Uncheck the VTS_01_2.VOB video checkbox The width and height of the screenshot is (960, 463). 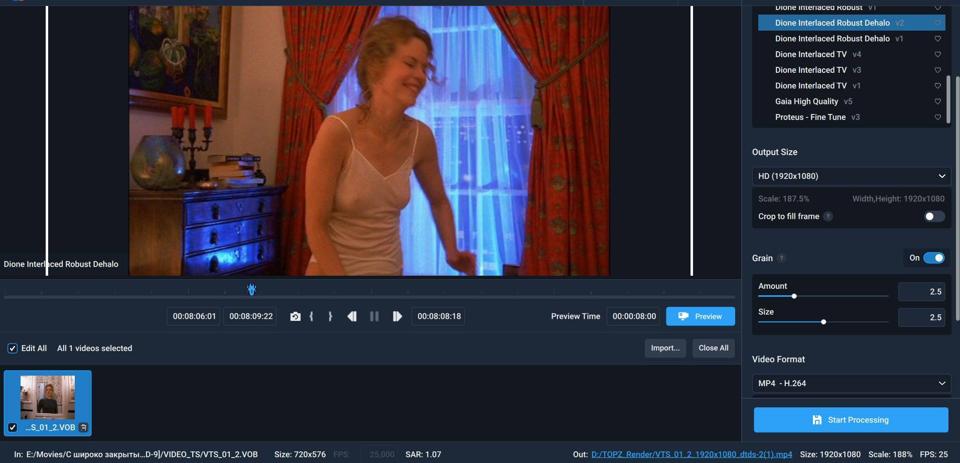pyautogui.click(x=13, y=427)
